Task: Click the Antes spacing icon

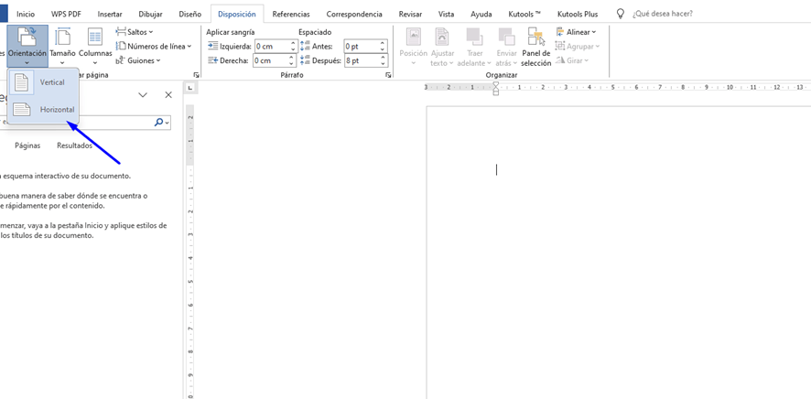Action: tap(305, 46)
